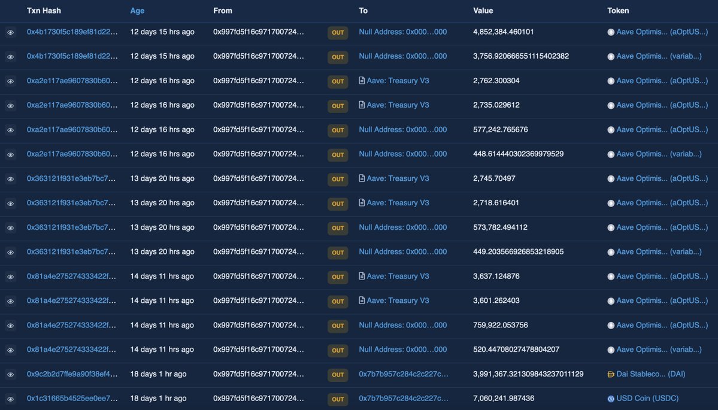
Task: Click Aave token logo in 759,922.053756 row
Action: tap(610, 326)
